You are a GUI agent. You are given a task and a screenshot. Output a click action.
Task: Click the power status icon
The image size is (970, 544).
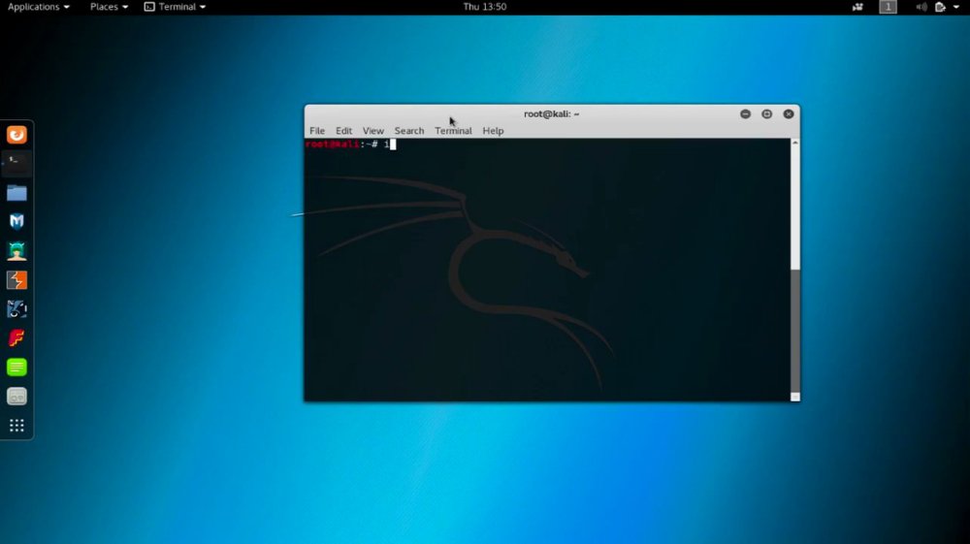click(x=940, y=7)
